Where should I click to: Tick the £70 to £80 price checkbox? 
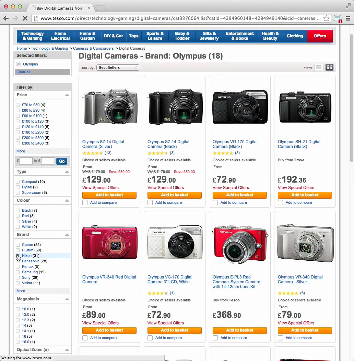pyautogui.click(x=17, y=105)
